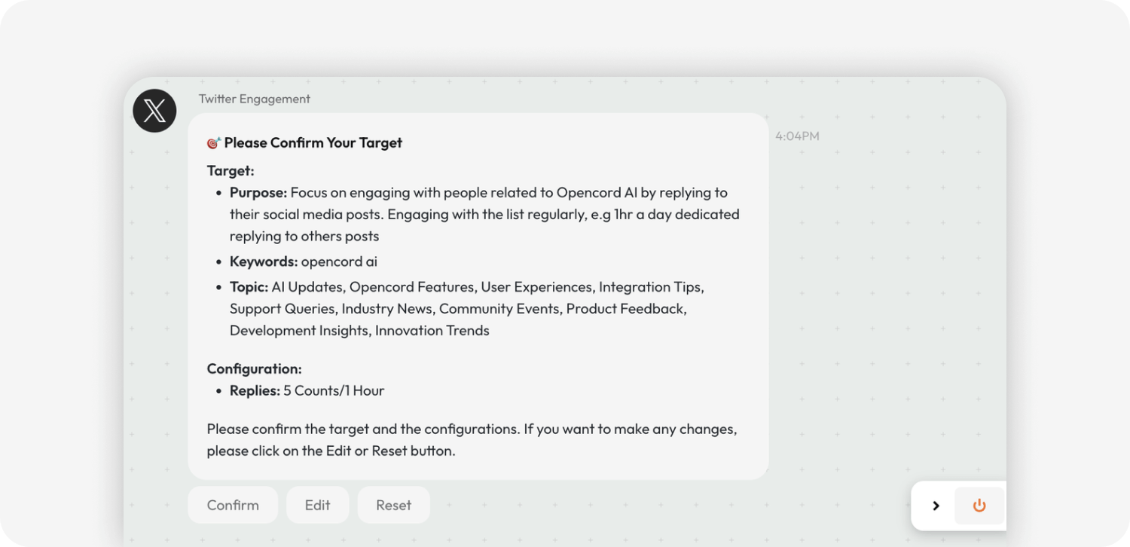Viewport: 1130px width, 547px height.
Task: Select the '5 Counts/1 Hour' replies value
Action: coord(334,391)
